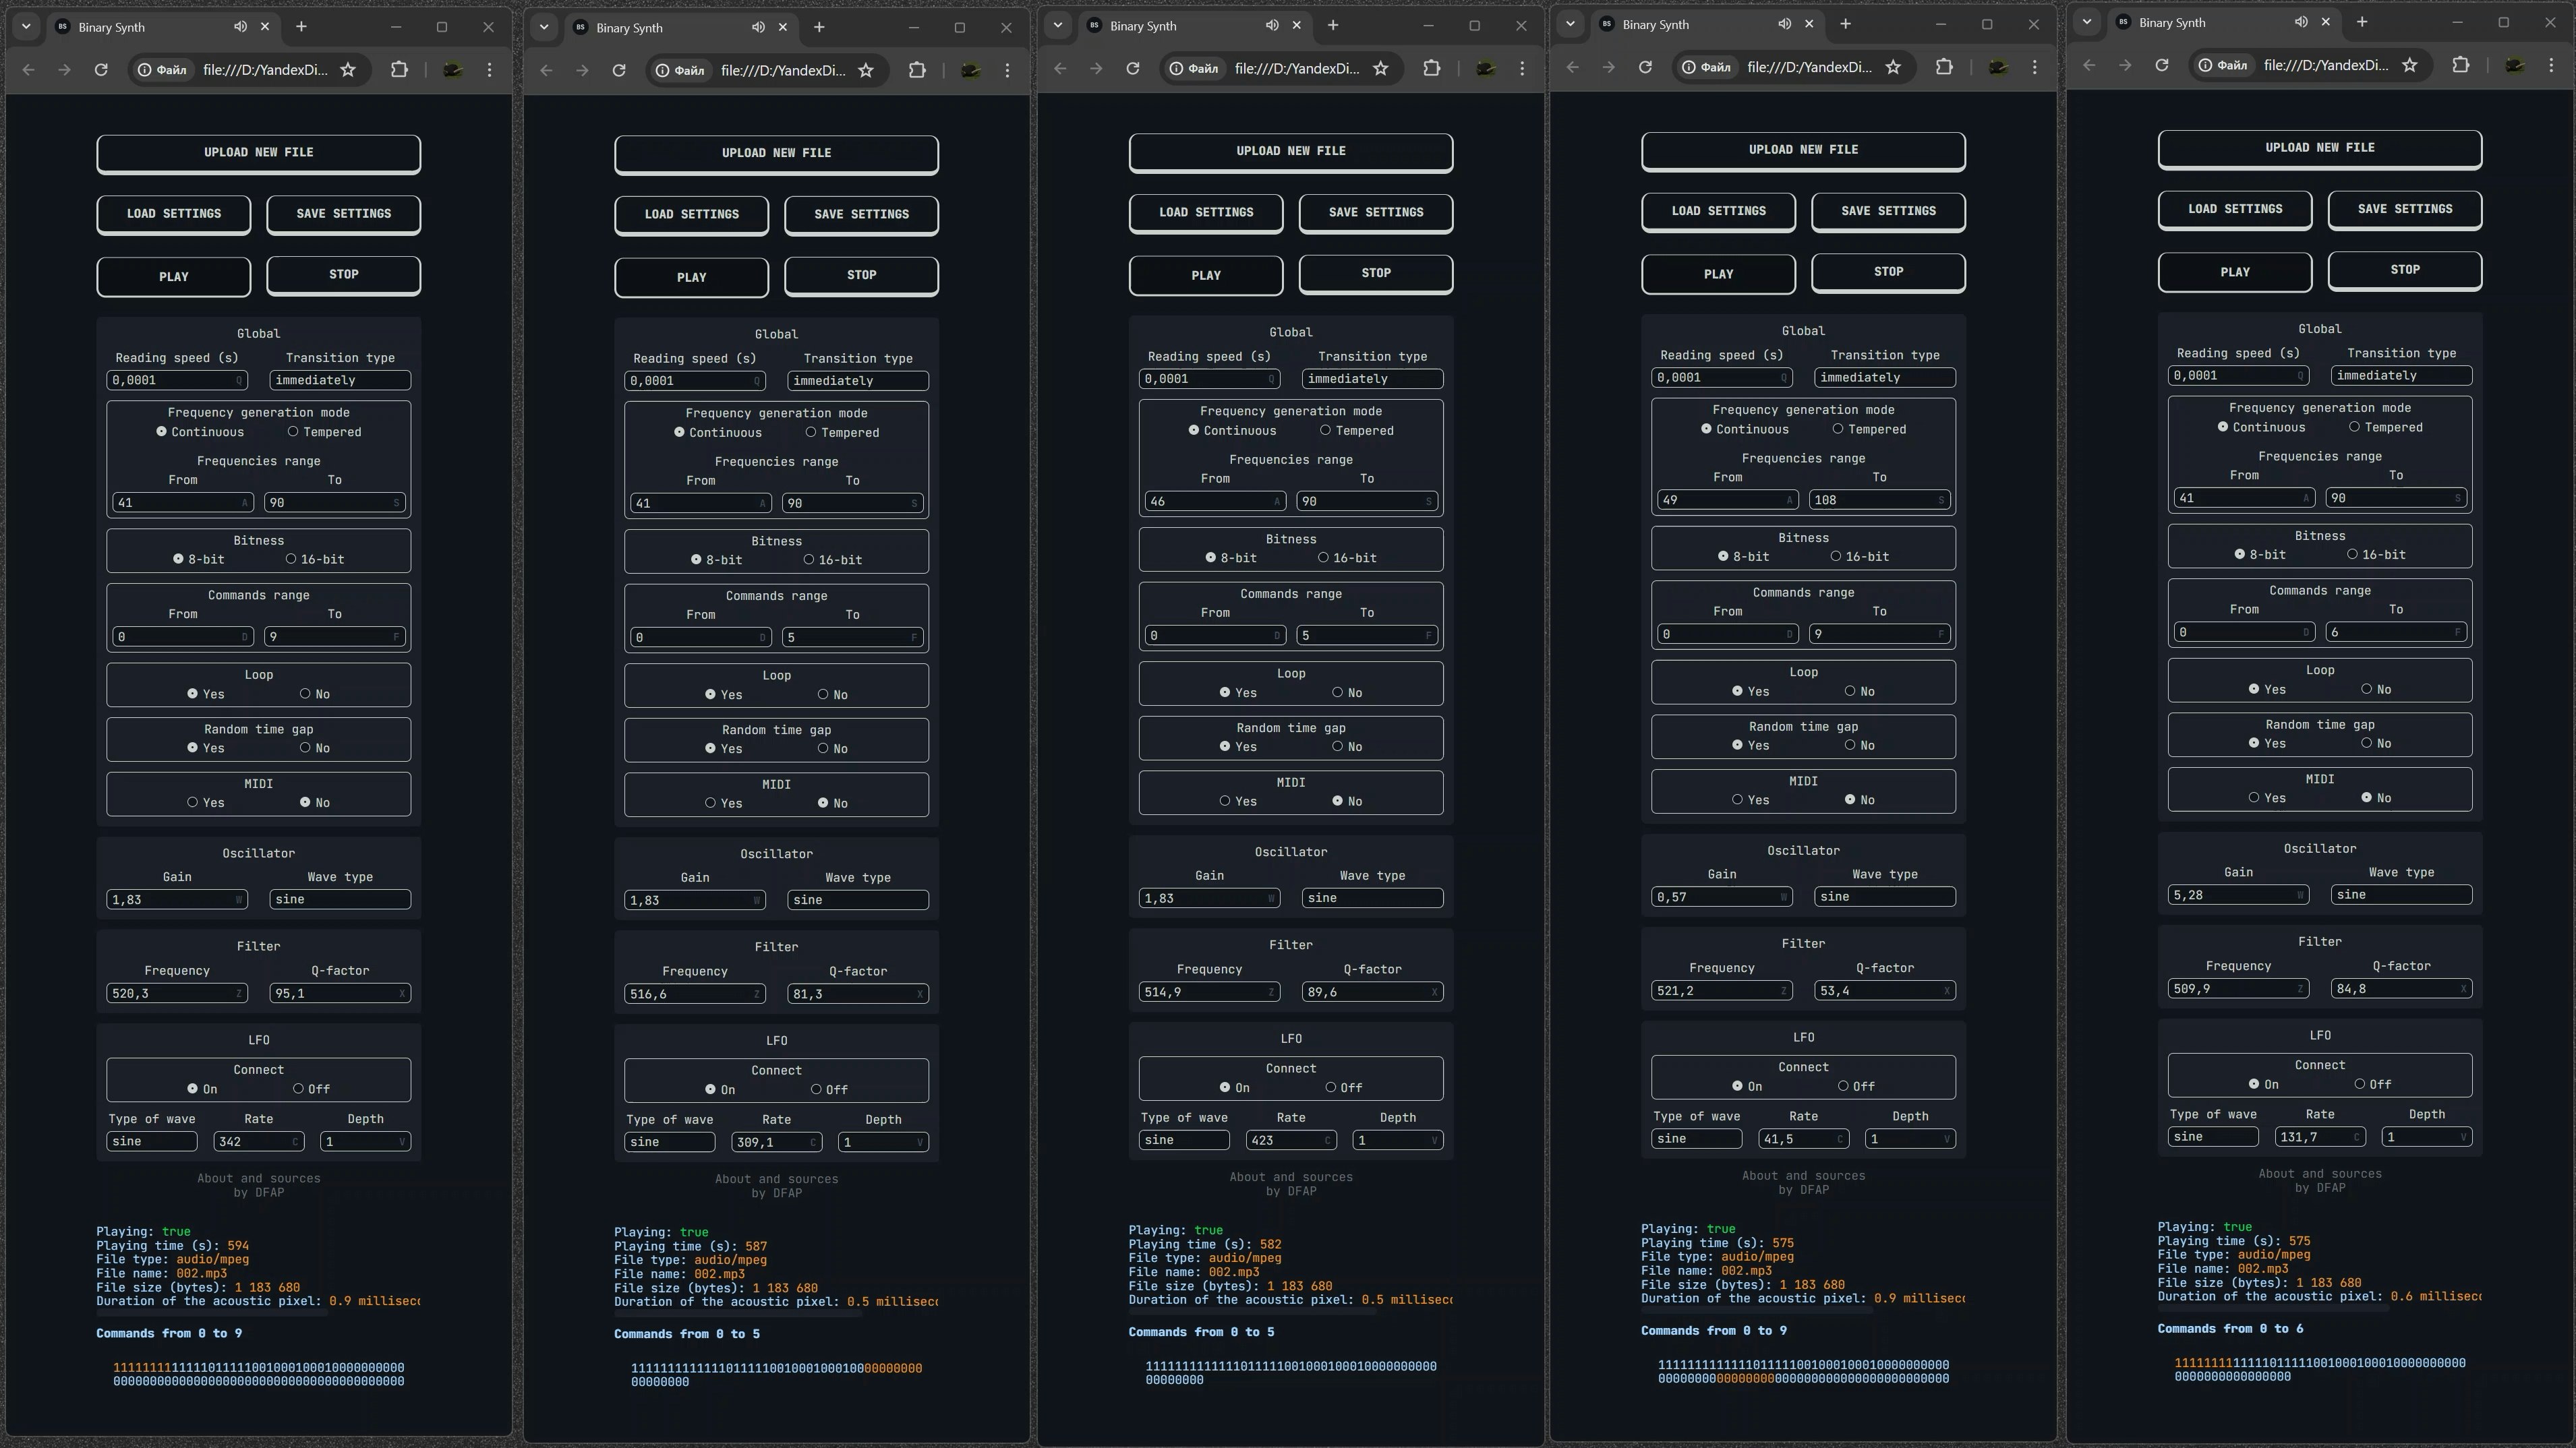Bookmark star in the fourth window
Viewport: 2576px width, 1448px height.
(x=1893, y=67)
